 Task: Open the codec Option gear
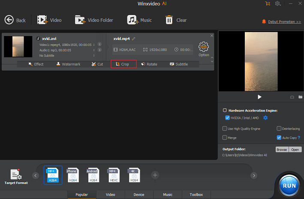[204, 49]
